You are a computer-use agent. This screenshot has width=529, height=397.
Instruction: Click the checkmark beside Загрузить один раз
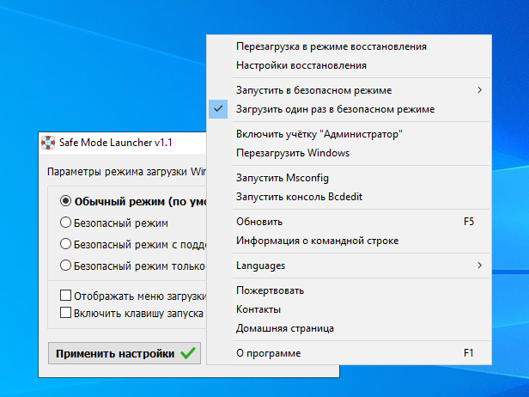point(218,109)
